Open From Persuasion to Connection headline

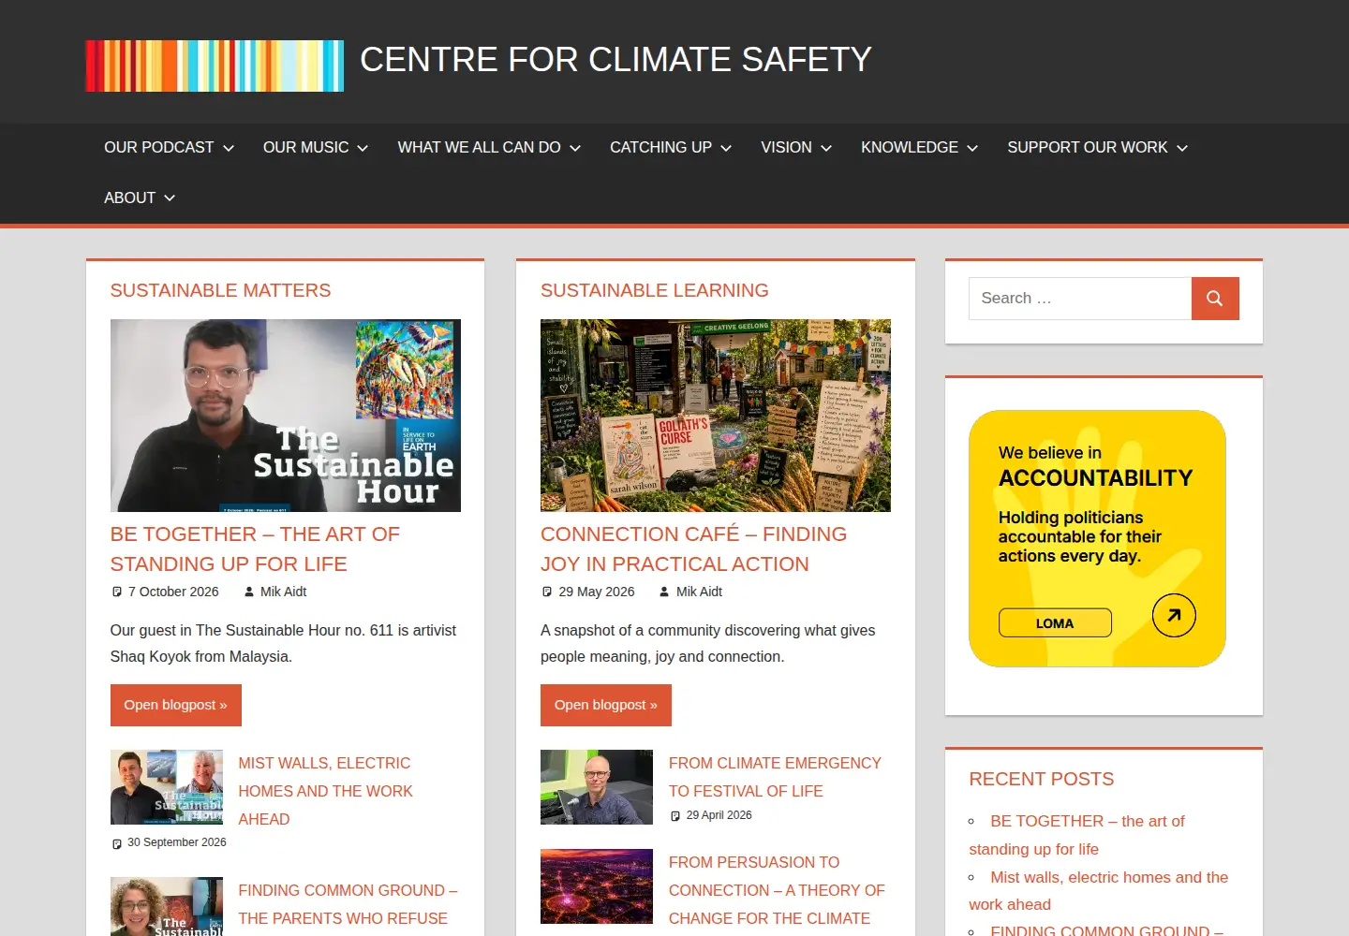coord(777,890)
